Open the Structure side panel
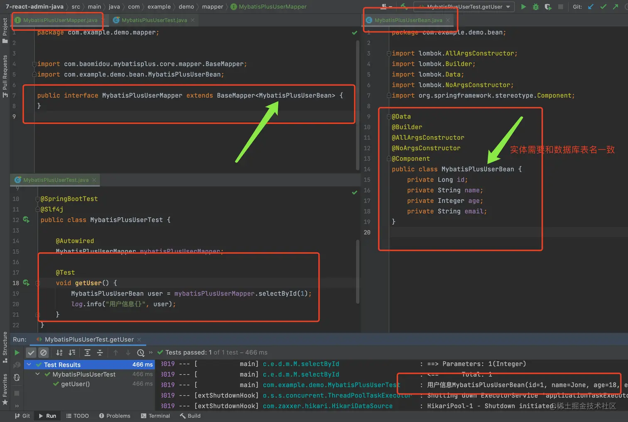The image size is (628, 422). tap(5, 347)
